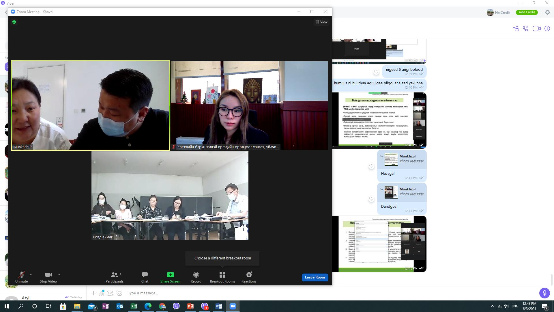Open the View layout dropdown
This screenshot has height=312, width=554.
(321, 22)
